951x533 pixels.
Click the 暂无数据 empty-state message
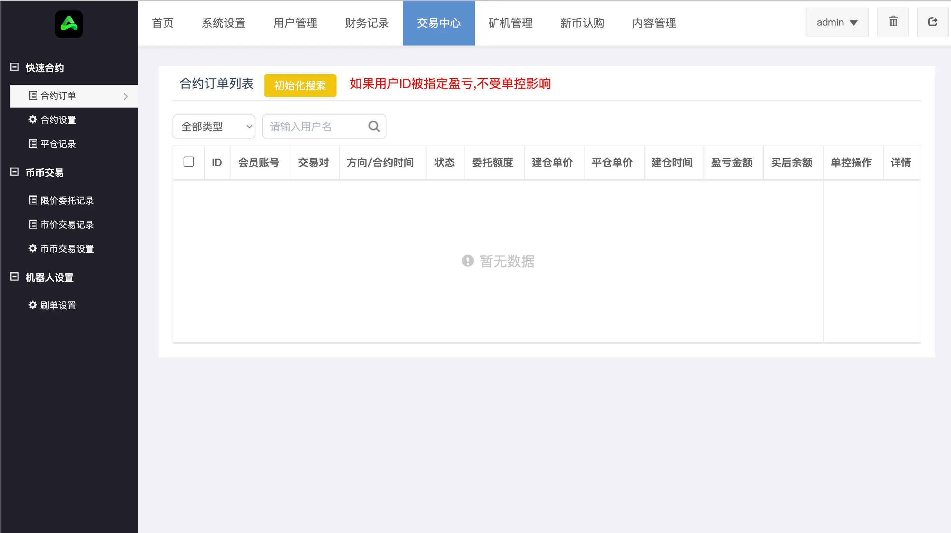[x=498, y=261]
